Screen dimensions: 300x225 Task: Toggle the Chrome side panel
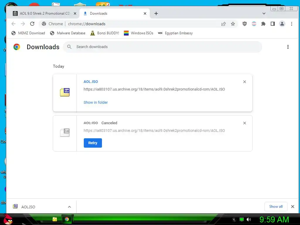[x=273, y=24]
